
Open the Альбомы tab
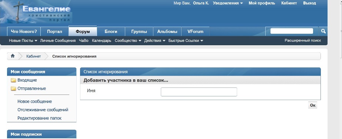pos(167,32)
